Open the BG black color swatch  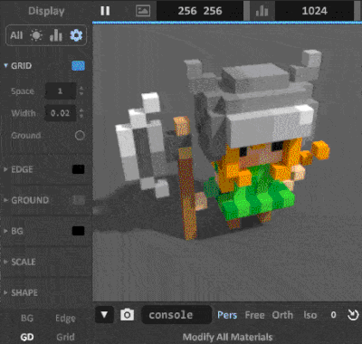tap(78, 231)
